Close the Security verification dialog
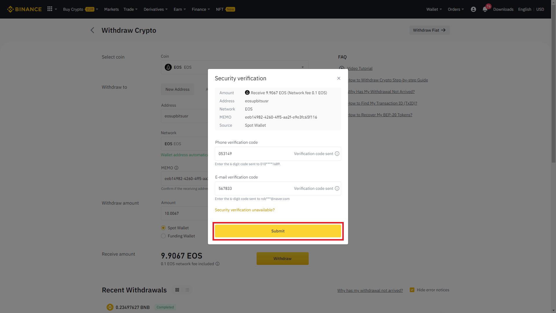The width and height of the screenshot is (556, 313). (x=339, y=78)
